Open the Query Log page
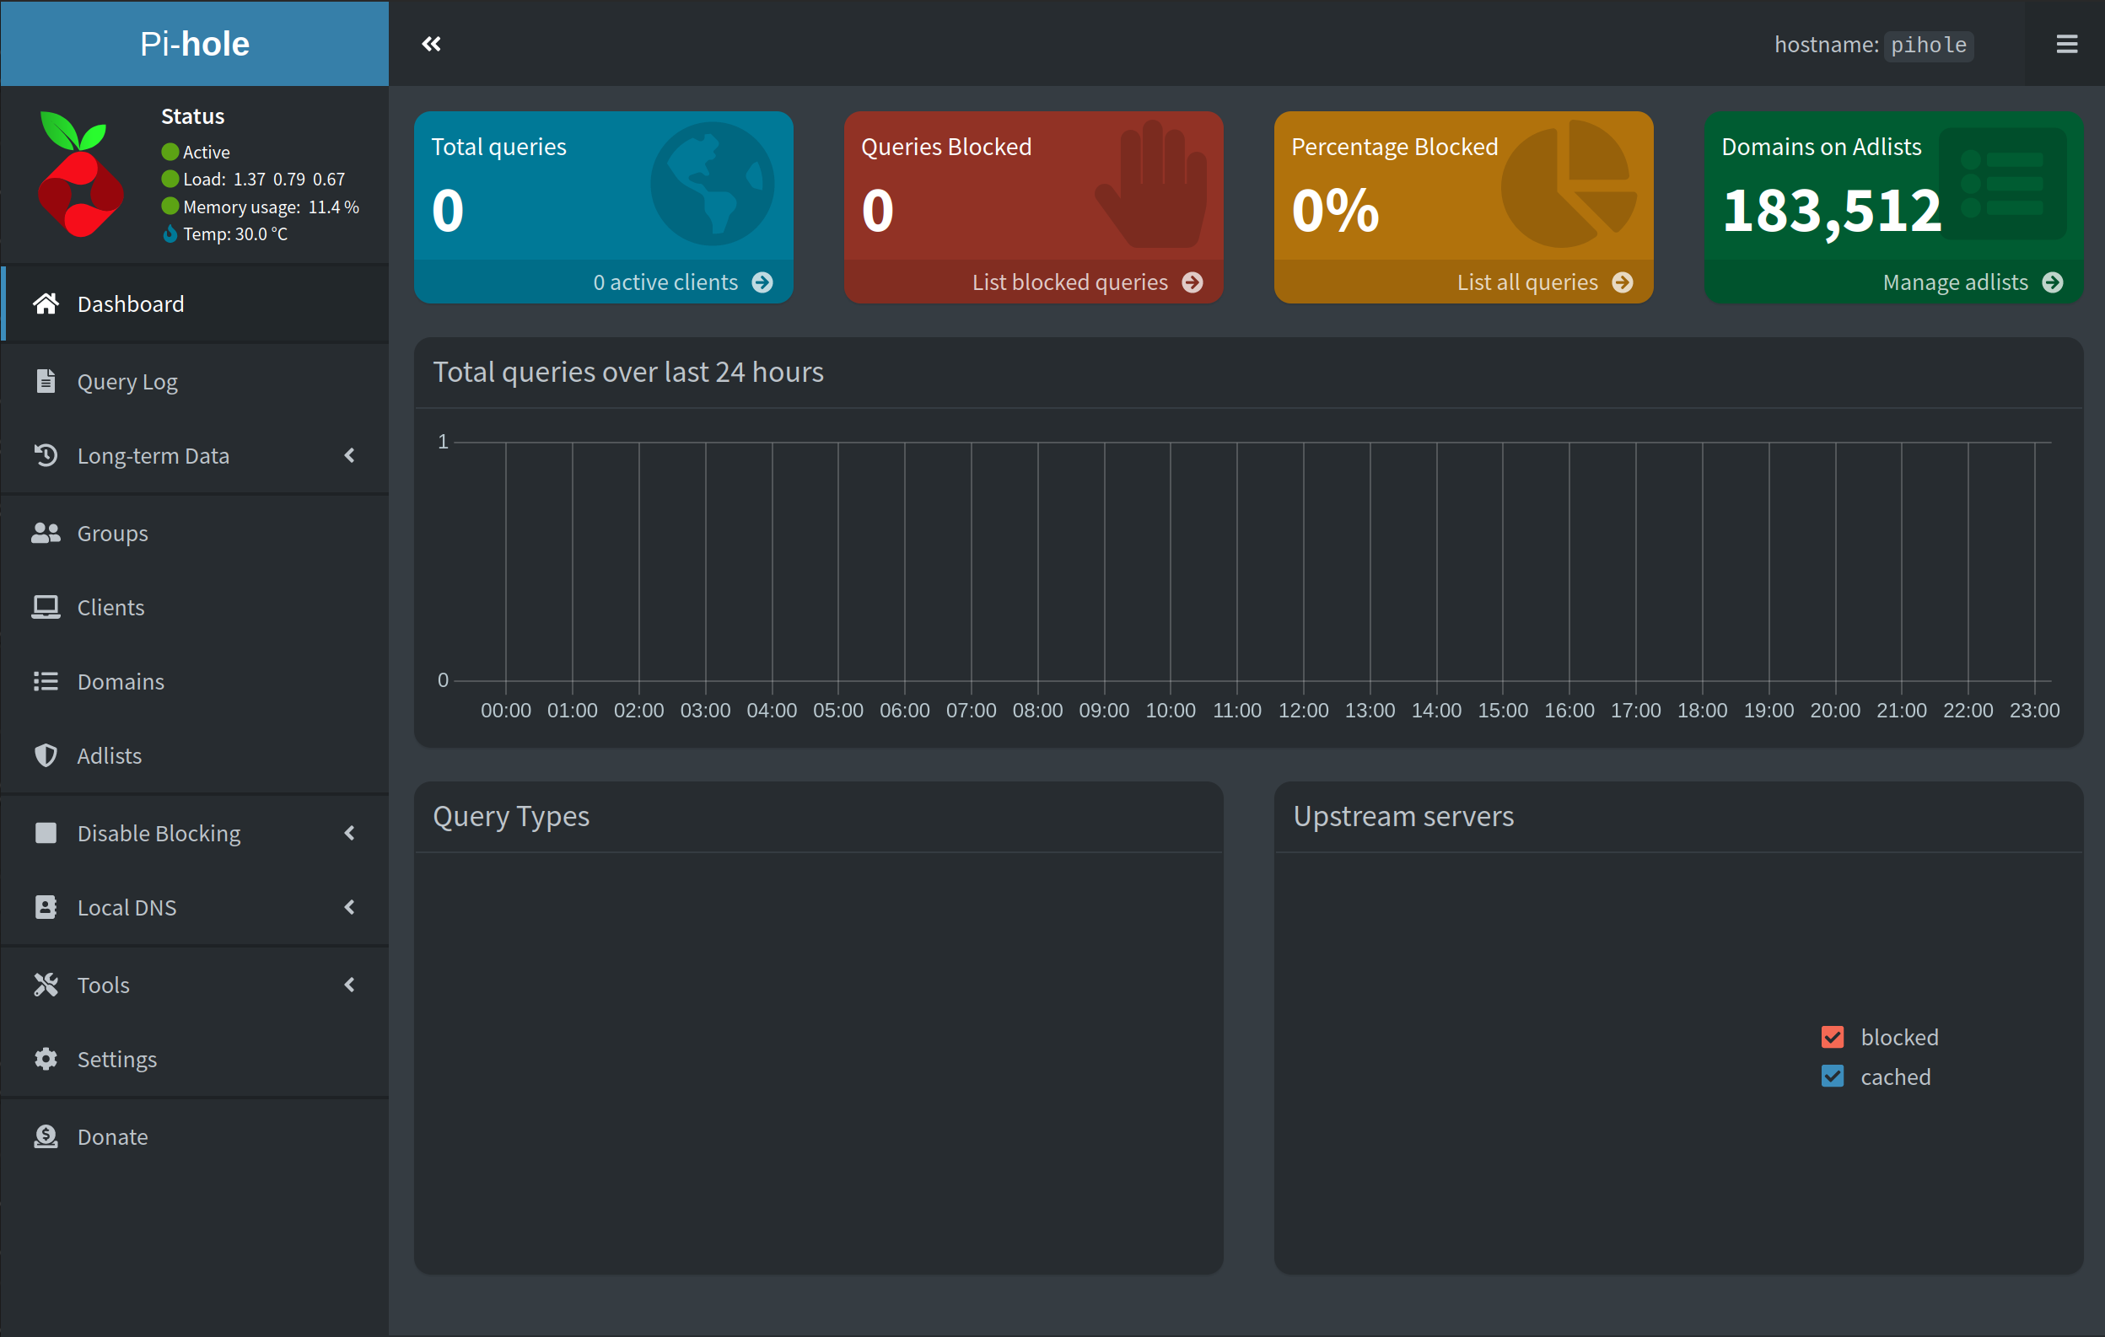The height and width of the screenshot is (1337, 2105). pos(194,381)
